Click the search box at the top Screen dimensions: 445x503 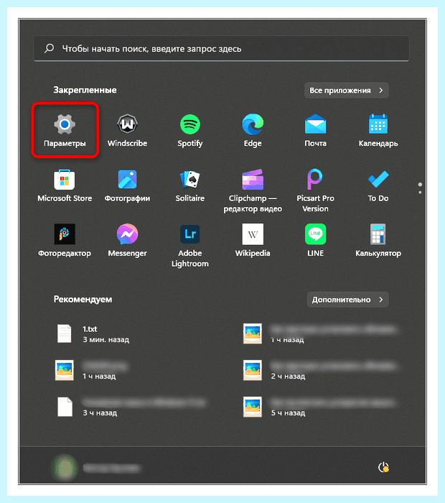pos(221,48)
